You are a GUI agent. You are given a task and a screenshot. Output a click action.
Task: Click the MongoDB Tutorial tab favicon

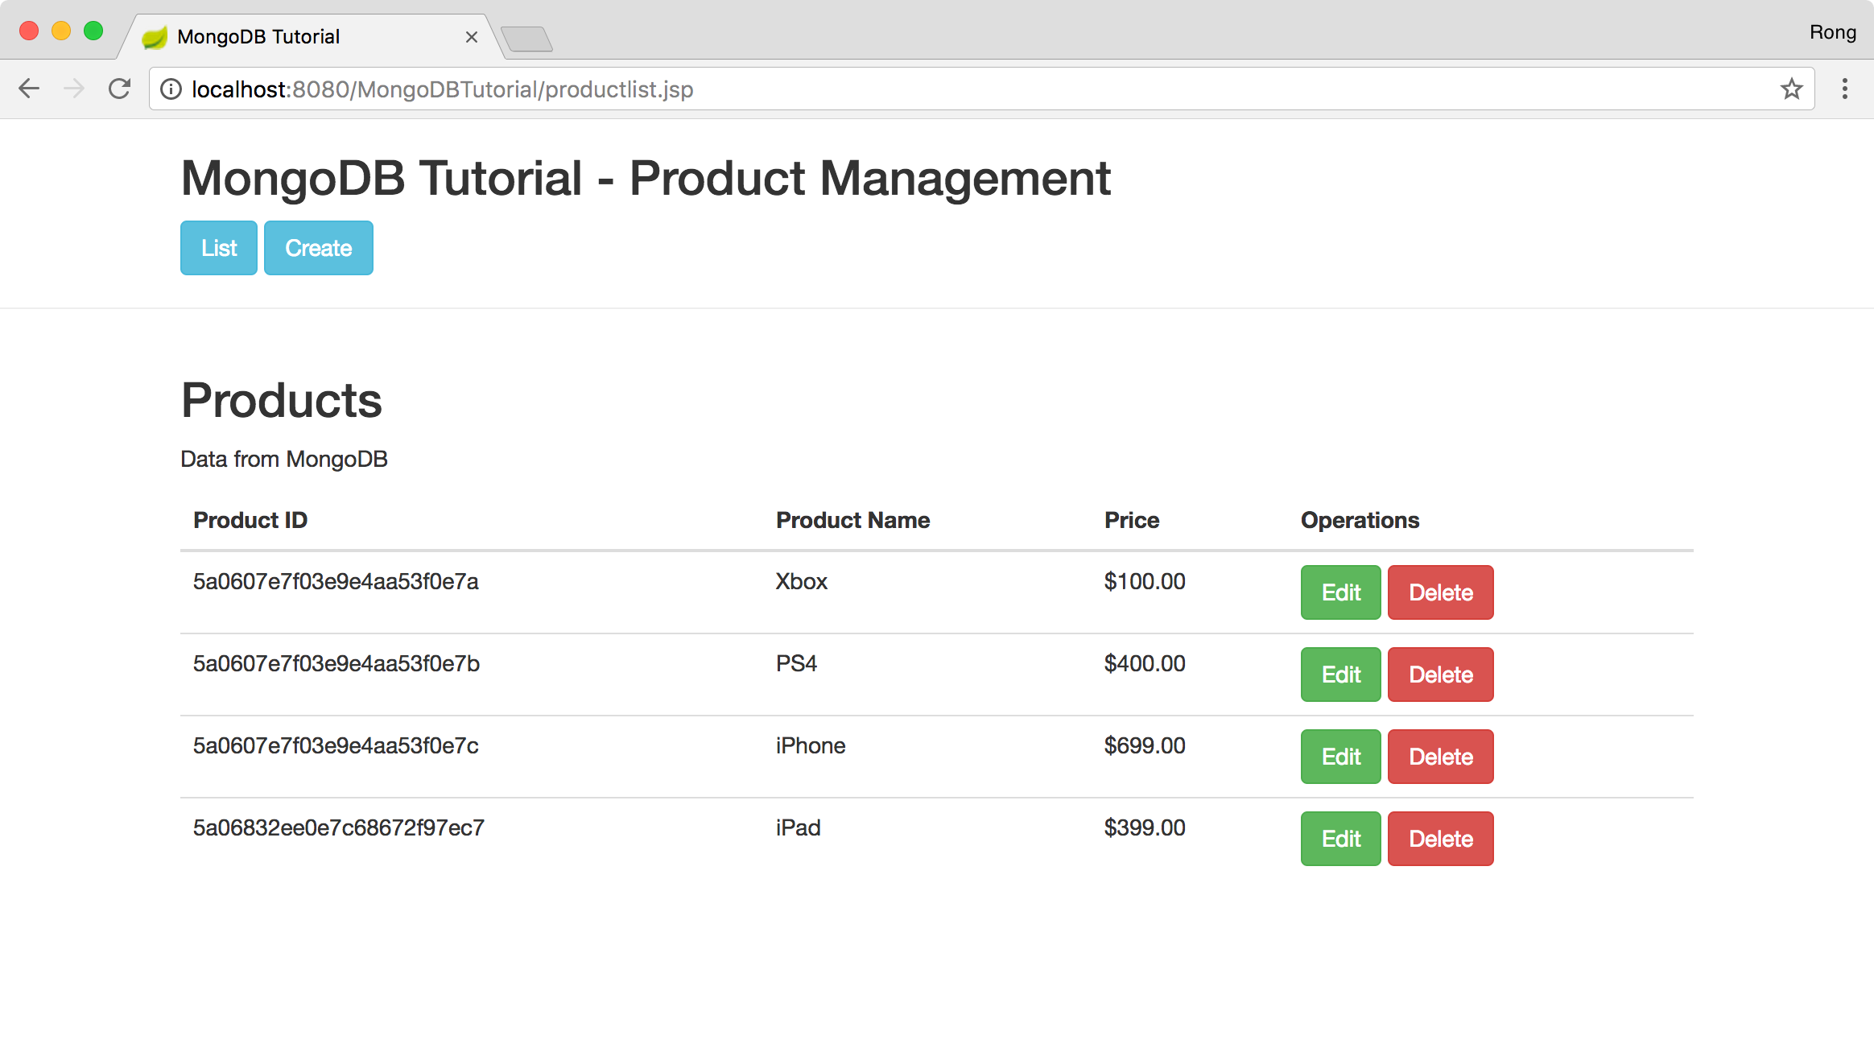click(x=154, y=37)
